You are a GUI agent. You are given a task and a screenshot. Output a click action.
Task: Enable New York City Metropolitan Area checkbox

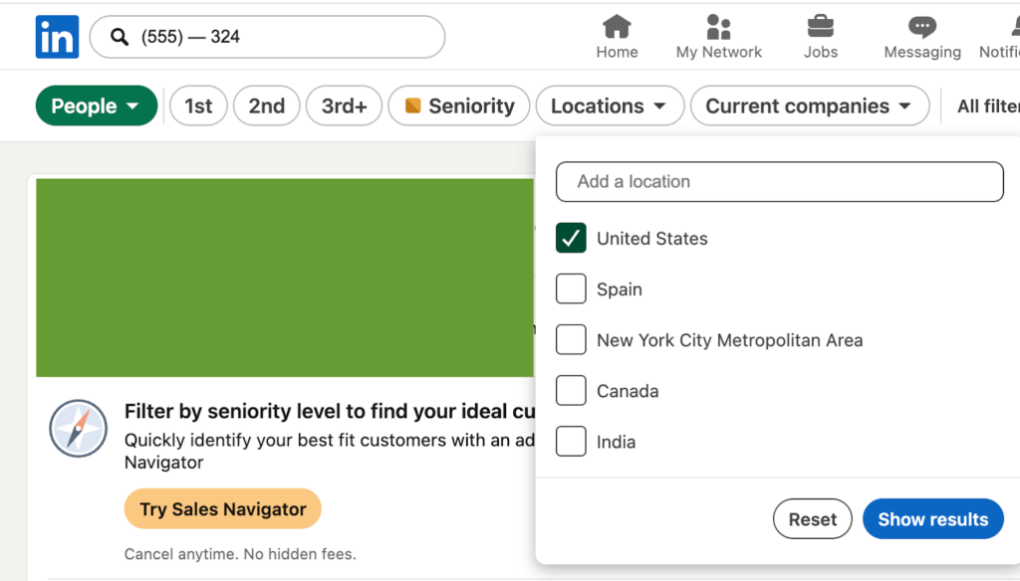point(571,339)
